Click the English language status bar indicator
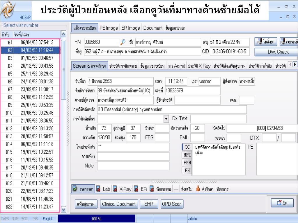298x223 pixels. (48, 219)
